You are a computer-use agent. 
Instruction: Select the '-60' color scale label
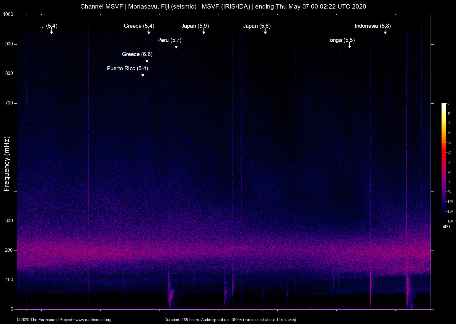coord(448,162)
